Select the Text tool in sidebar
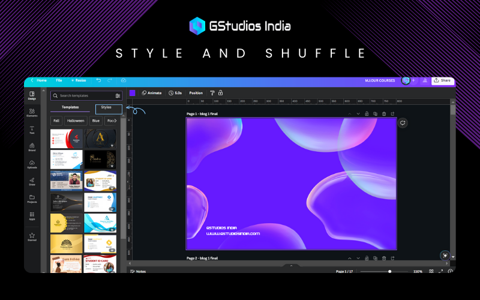This screenshot has width=480, height=300. point(32,129)
